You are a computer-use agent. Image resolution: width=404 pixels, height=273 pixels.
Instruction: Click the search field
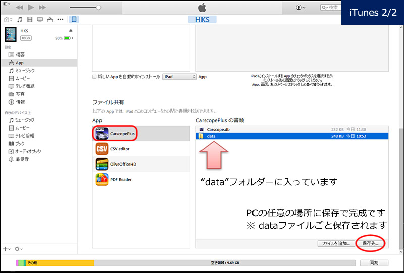click(331, 8)
